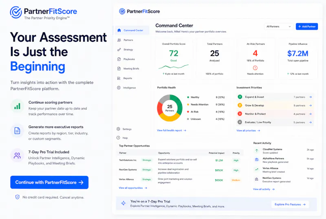Viewport: 326px width, 219px height.
Task: Click Continue with PartnerFitScore button
Action: tap(49, 182)
